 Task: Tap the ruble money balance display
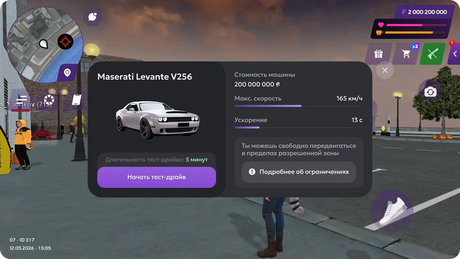coord(424,12)
